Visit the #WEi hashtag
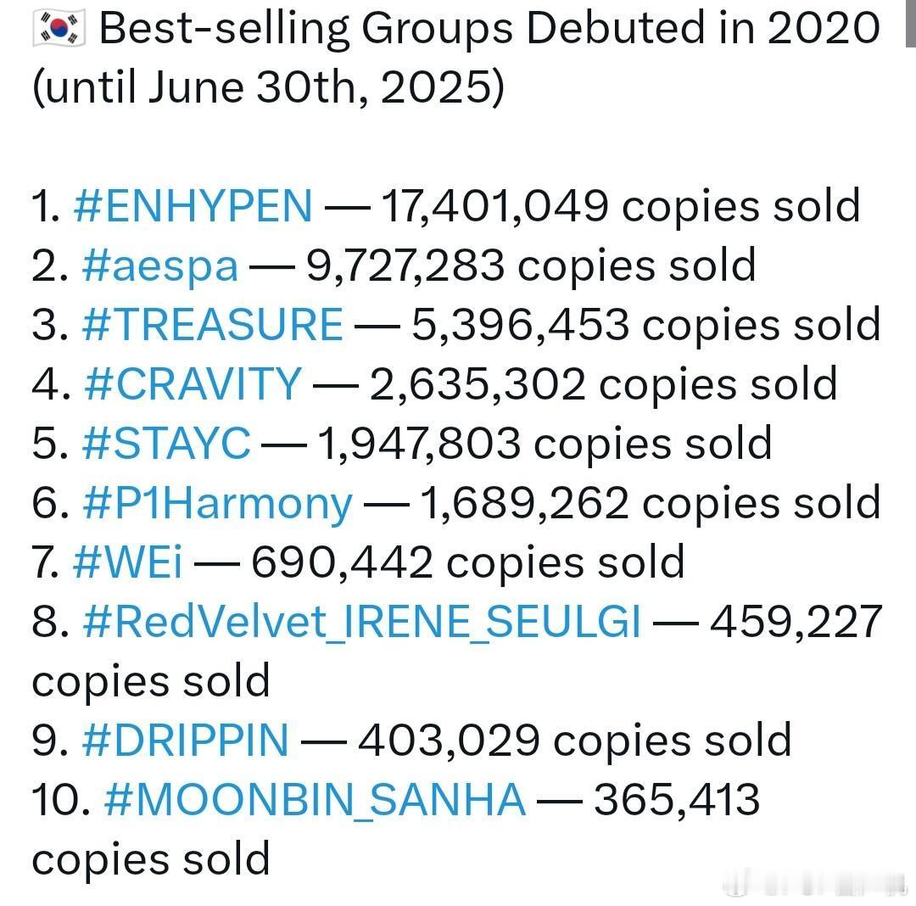The height and width of the screenshot is (906, 916). [128, 562]
